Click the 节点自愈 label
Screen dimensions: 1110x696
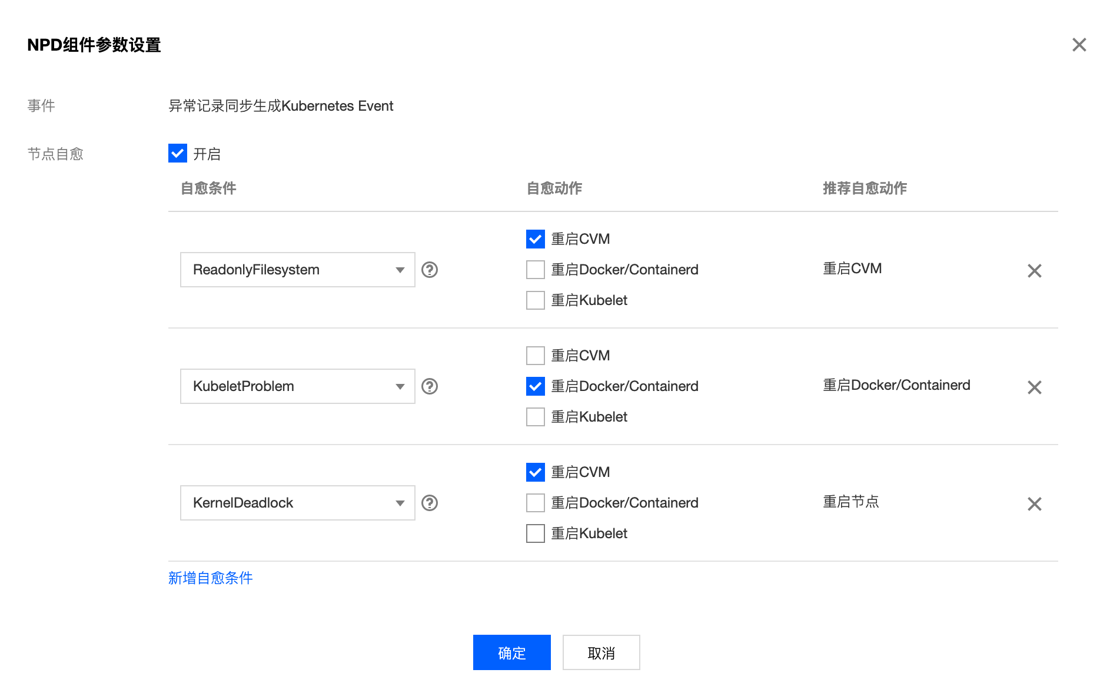pyautogui.click(x=55, y=154)
